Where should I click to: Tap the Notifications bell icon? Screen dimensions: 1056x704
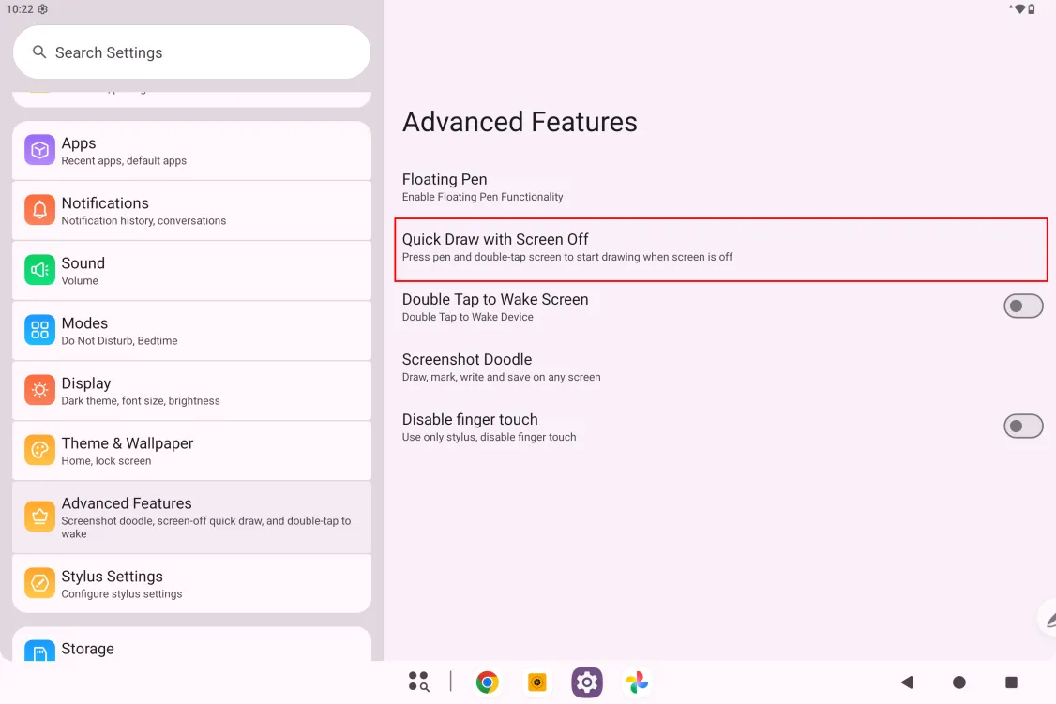coord(39,210)
